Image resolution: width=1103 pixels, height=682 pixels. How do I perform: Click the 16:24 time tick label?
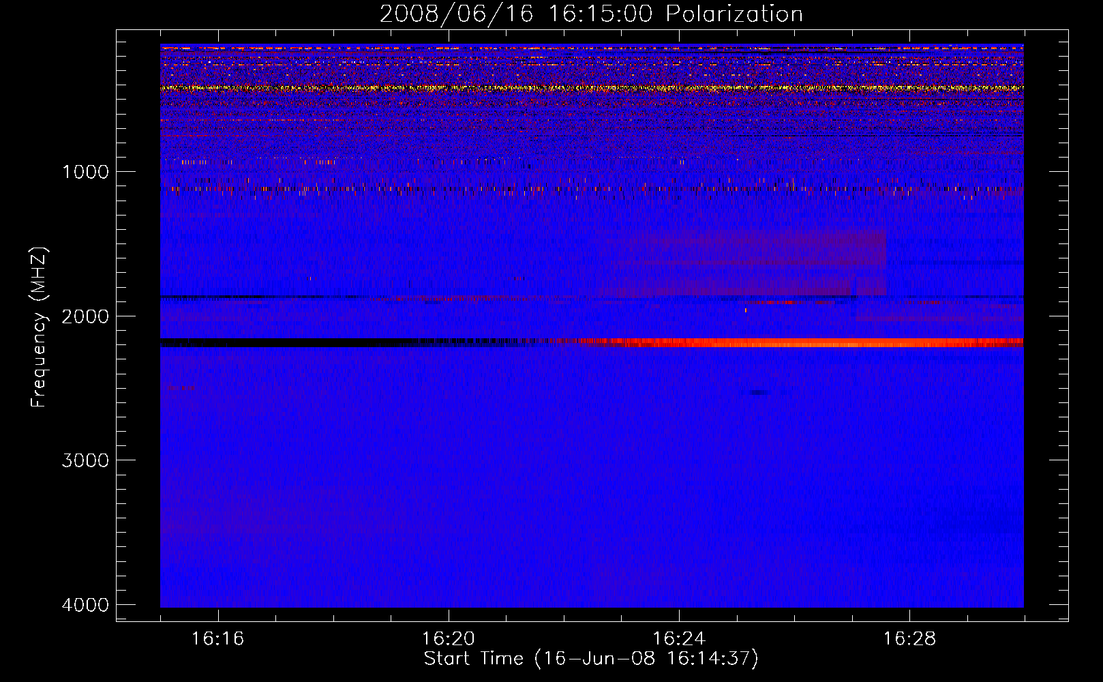[x=678, y=639]
